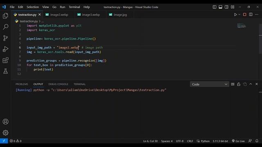Screen dimensions: 262x147
Task: Open the Help menu
Action: coord(86,7)
